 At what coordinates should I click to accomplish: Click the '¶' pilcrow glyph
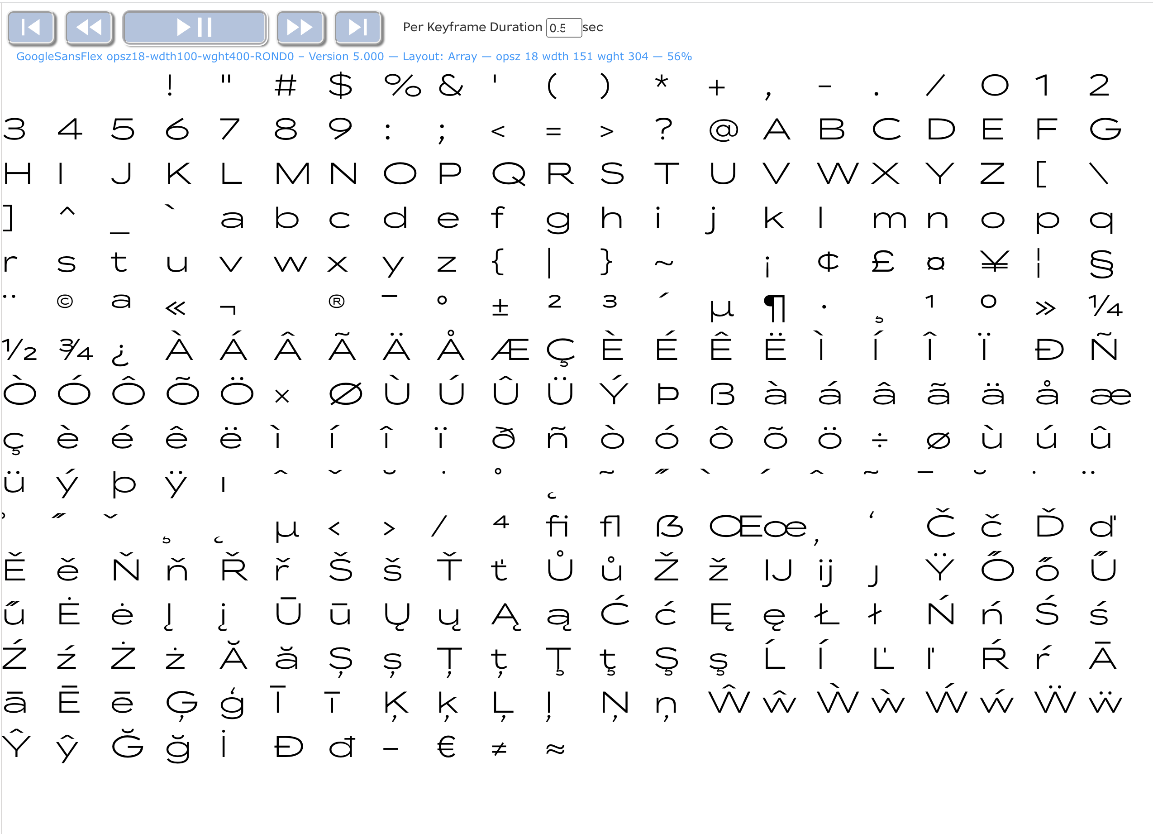pyautogui.click(x=775, y=308)
